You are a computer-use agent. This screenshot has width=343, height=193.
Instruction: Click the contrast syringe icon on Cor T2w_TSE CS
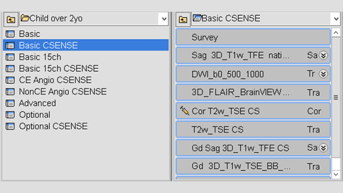(x=184, y=111)
